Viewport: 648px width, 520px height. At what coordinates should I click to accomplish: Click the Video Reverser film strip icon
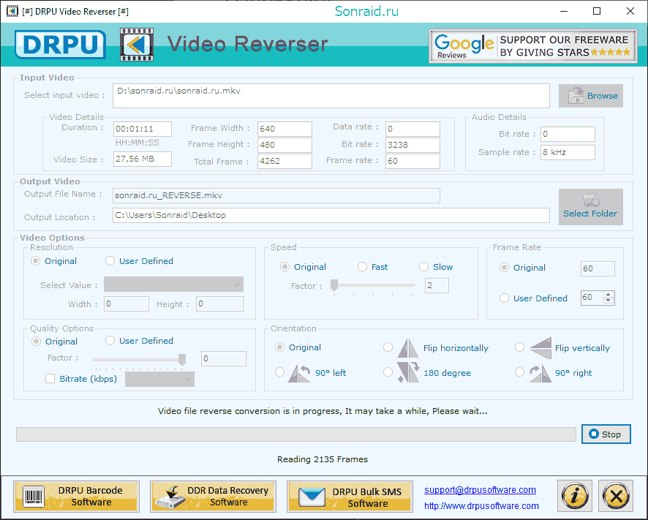point(137,44)
